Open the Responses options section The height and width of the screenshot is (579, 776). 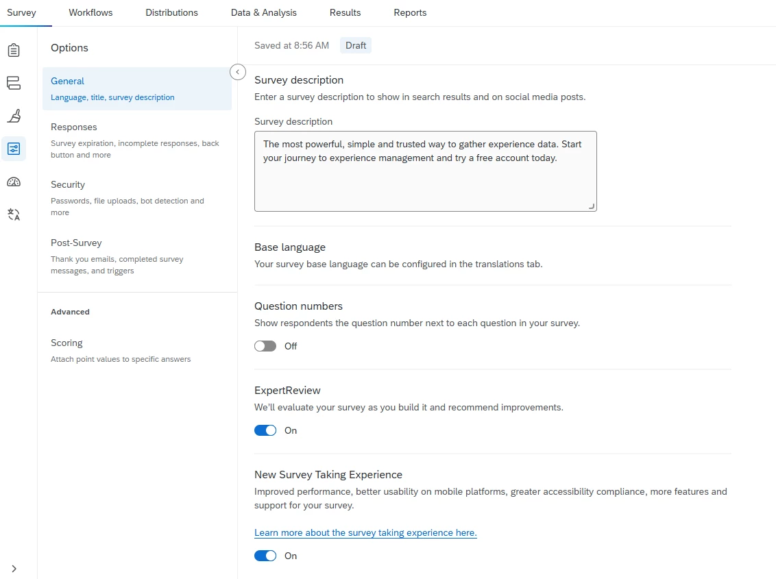coord(137,140)
